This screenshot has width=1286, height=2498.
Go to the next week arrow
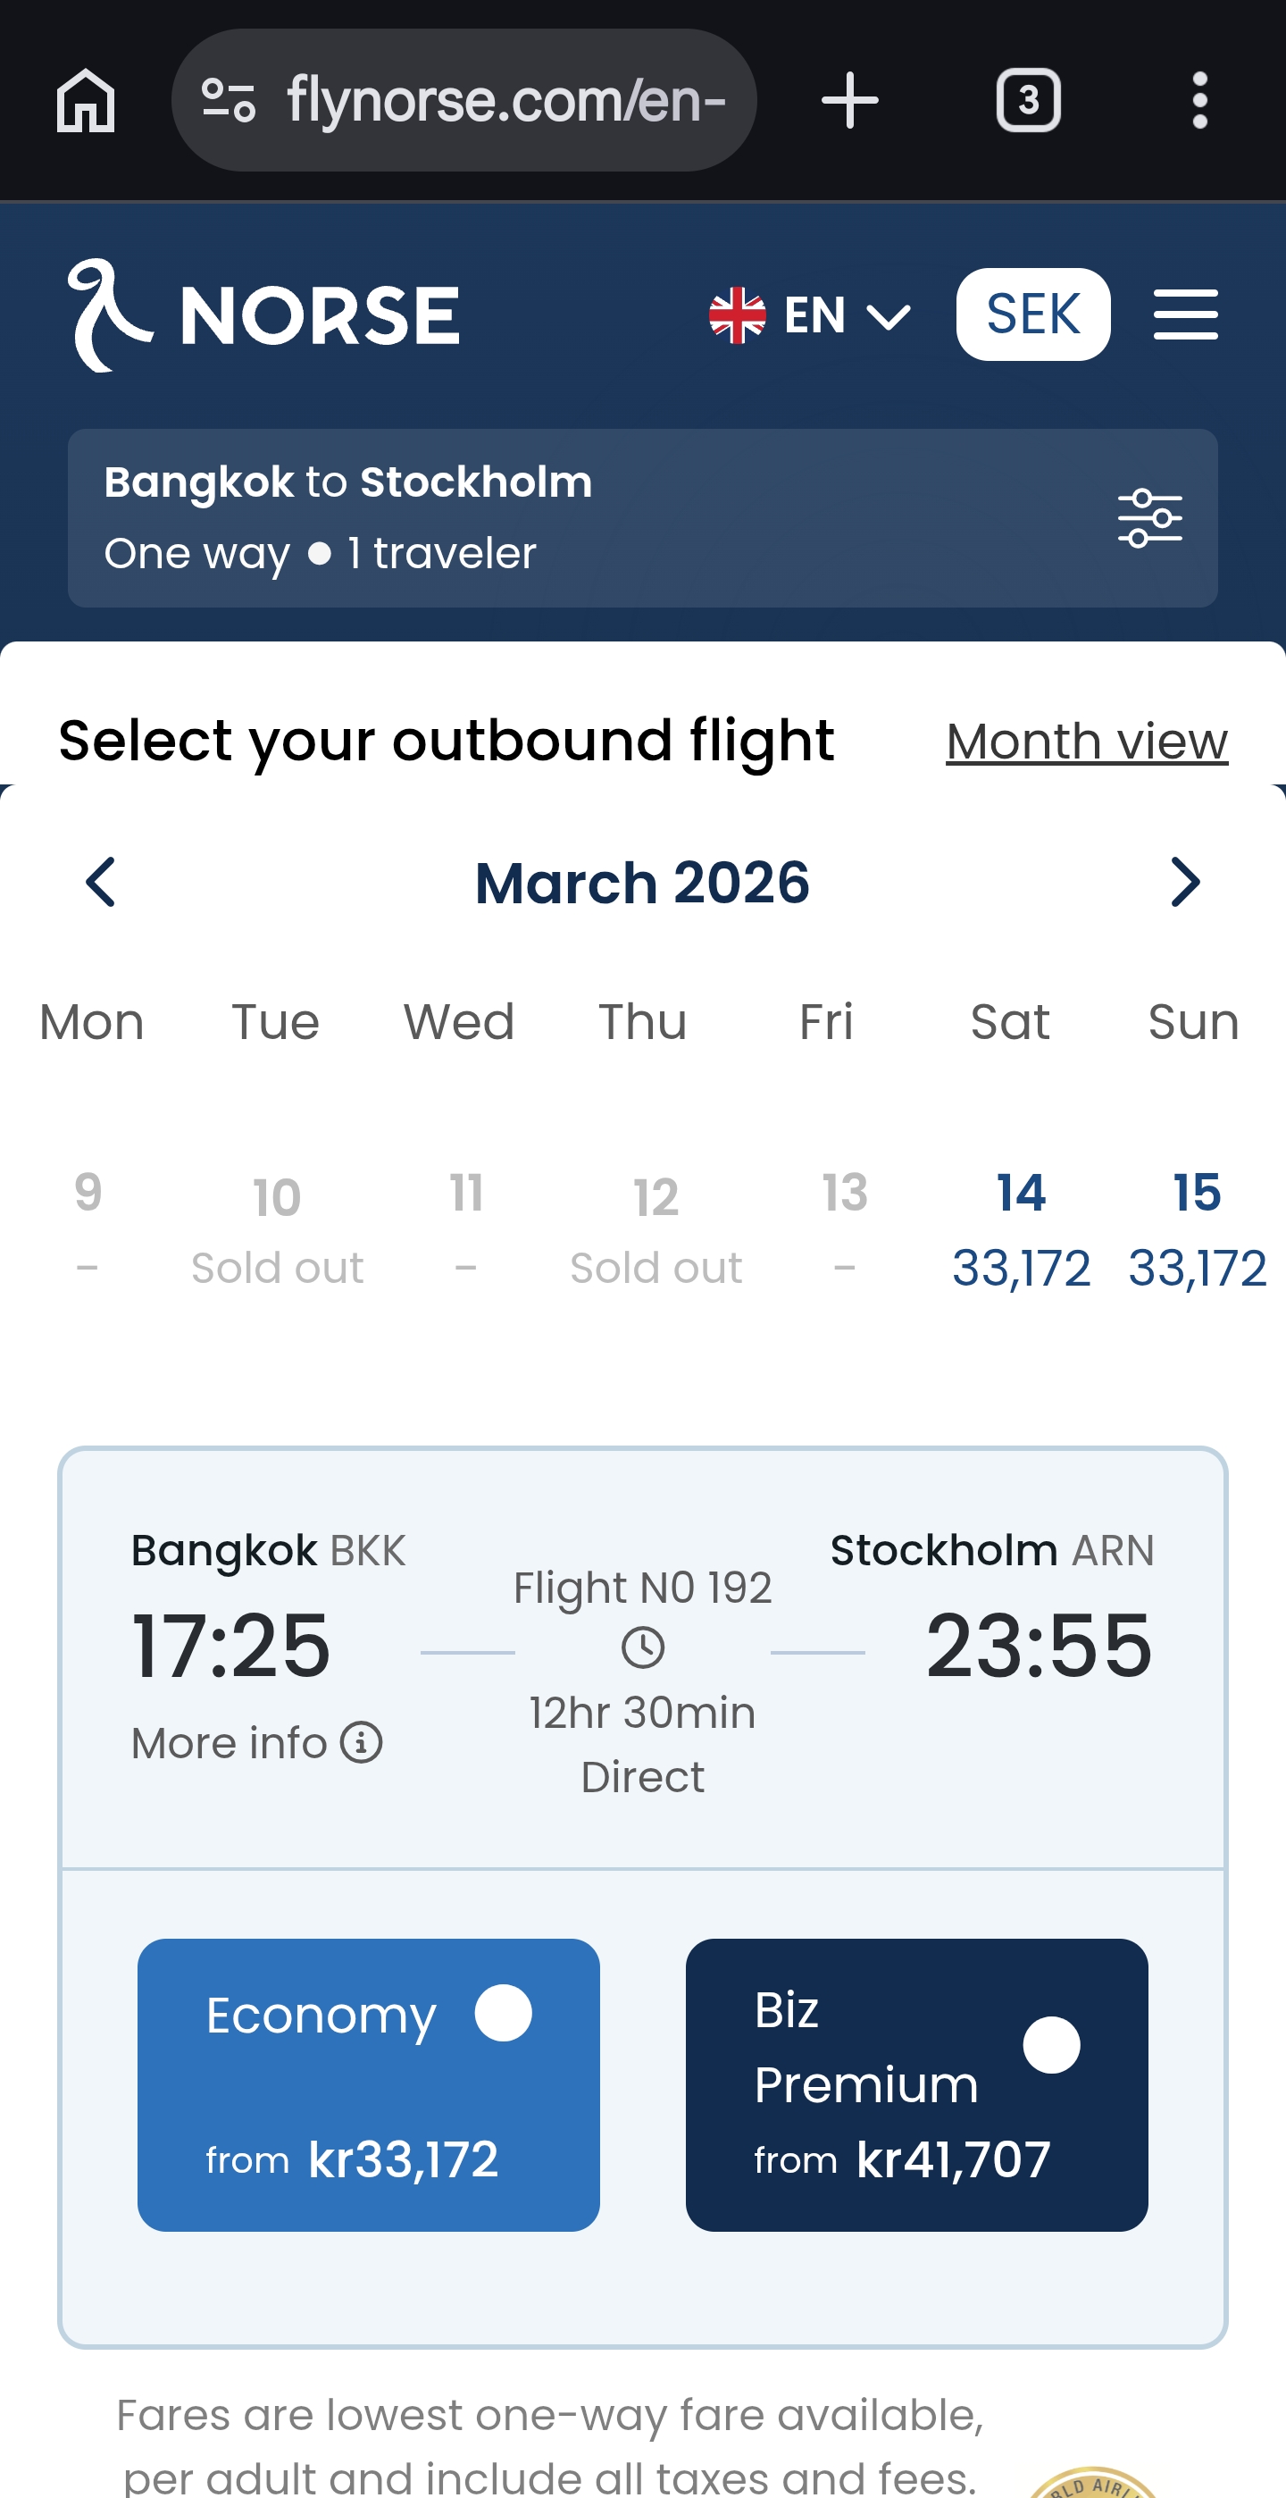click(x=1185, y=883)
